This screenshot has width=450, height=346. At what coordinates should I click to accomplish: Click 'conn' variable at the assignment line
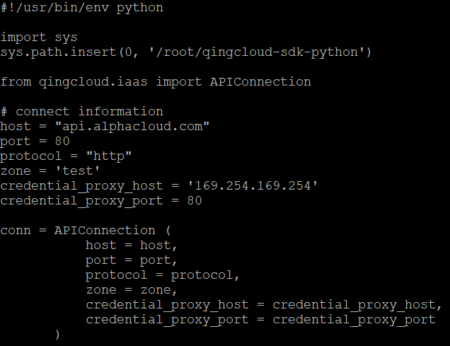coord(16,231)
